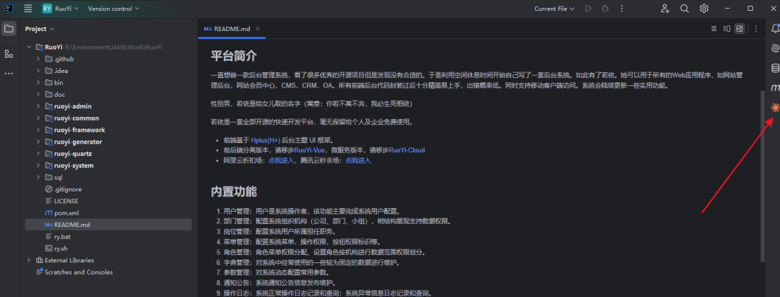Expand the bin folder
780x297 pixels.
pos(38,82)
